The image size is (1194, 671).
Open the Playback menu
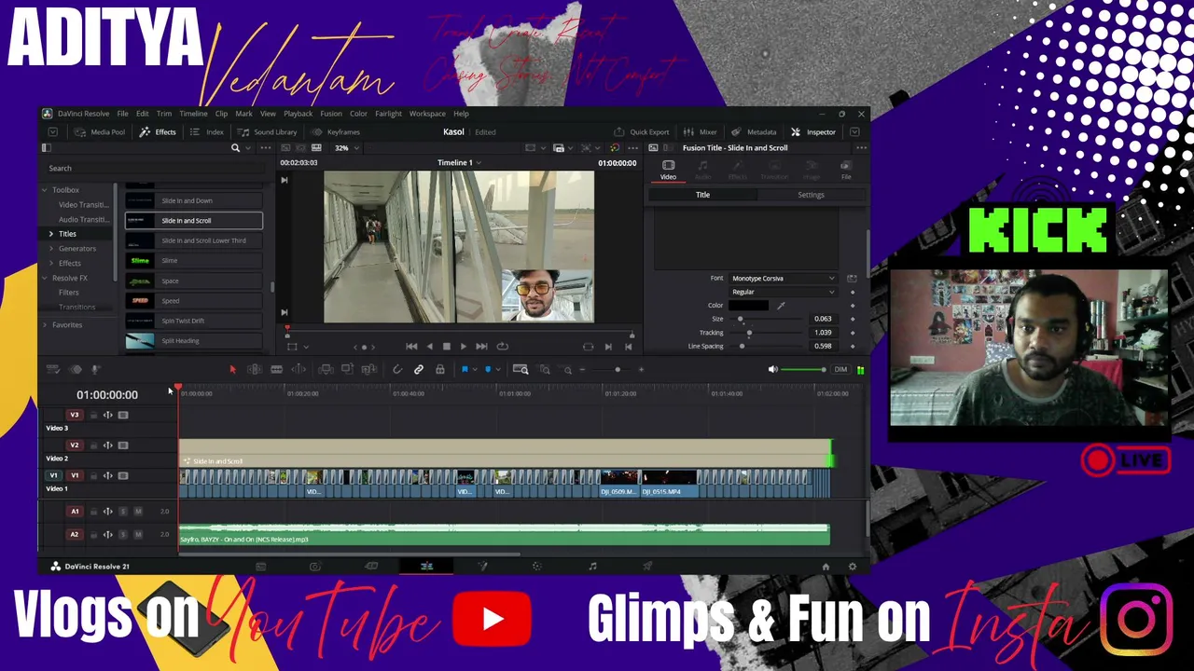tap(298, 114)
